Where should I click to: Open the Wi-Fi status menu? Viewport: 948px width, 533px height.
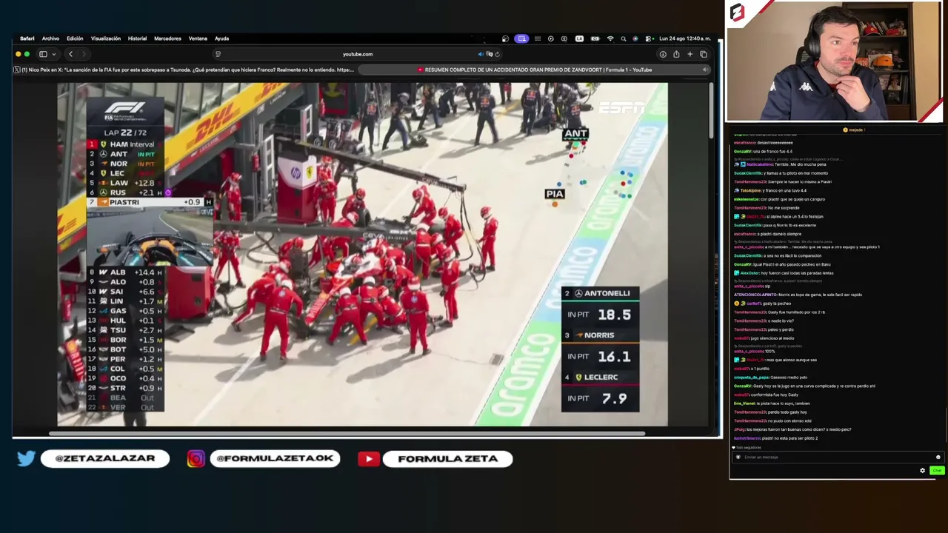(610, 38)
